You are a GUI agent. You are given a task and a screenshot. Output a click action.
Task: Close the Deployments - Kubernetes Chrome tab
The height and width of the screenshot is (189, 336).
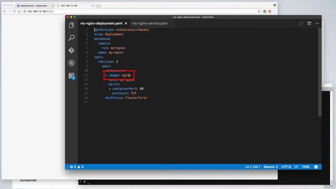(x=52, y=6)
